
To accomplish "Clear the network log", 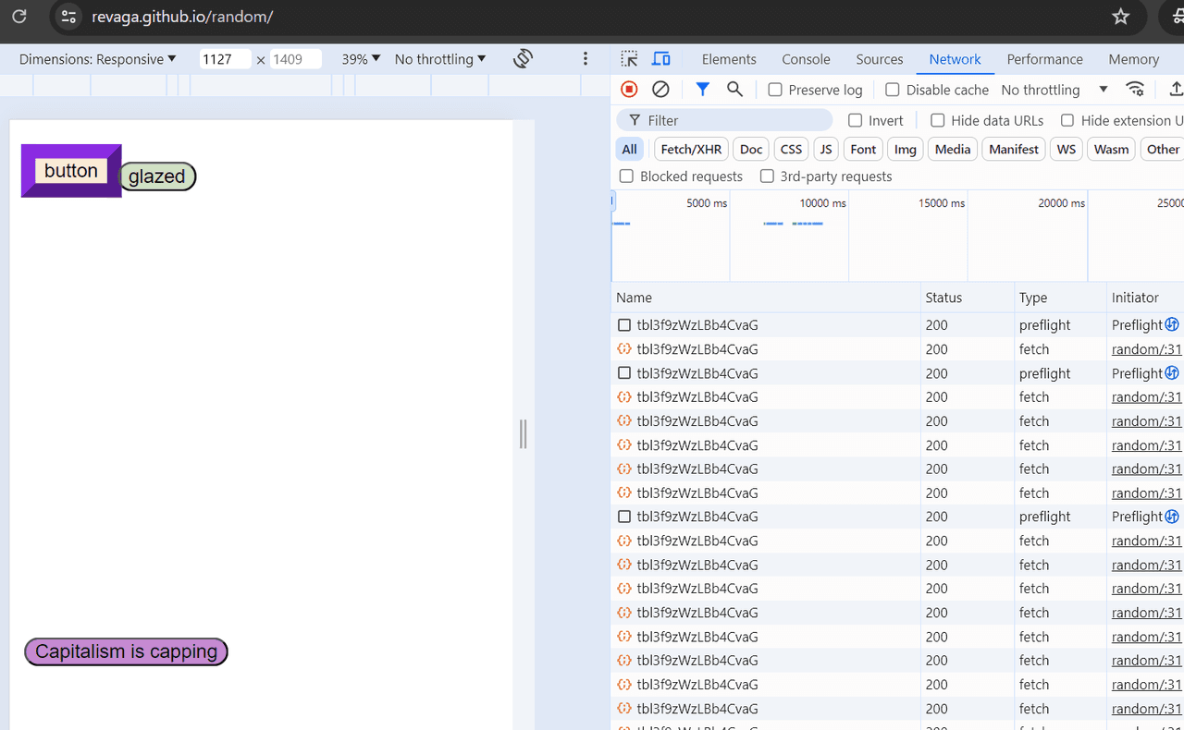I will point(660,90).
